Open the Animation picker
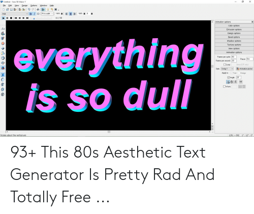254x214 pixels. pyautogui.click(x=244, y=69)
